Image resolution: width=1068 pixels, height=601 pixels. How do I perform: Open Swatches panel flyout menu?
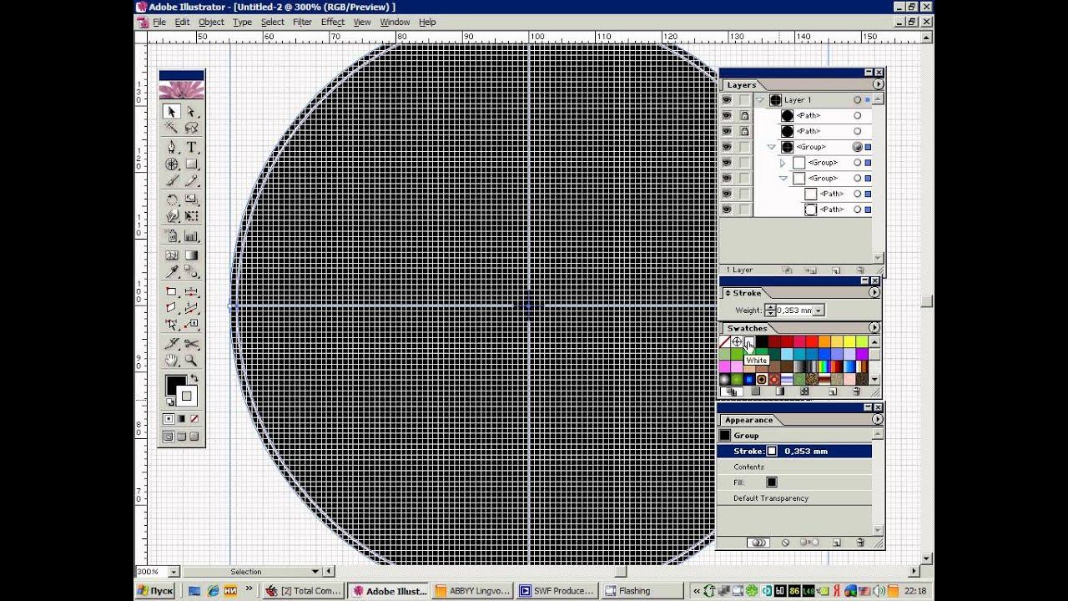(874, 328)
